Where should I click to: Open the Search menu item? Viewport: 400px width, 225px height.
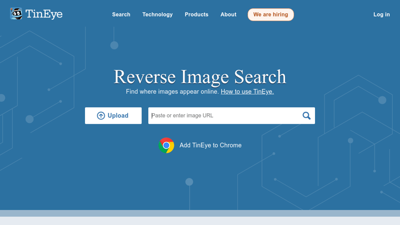[121, 15]
